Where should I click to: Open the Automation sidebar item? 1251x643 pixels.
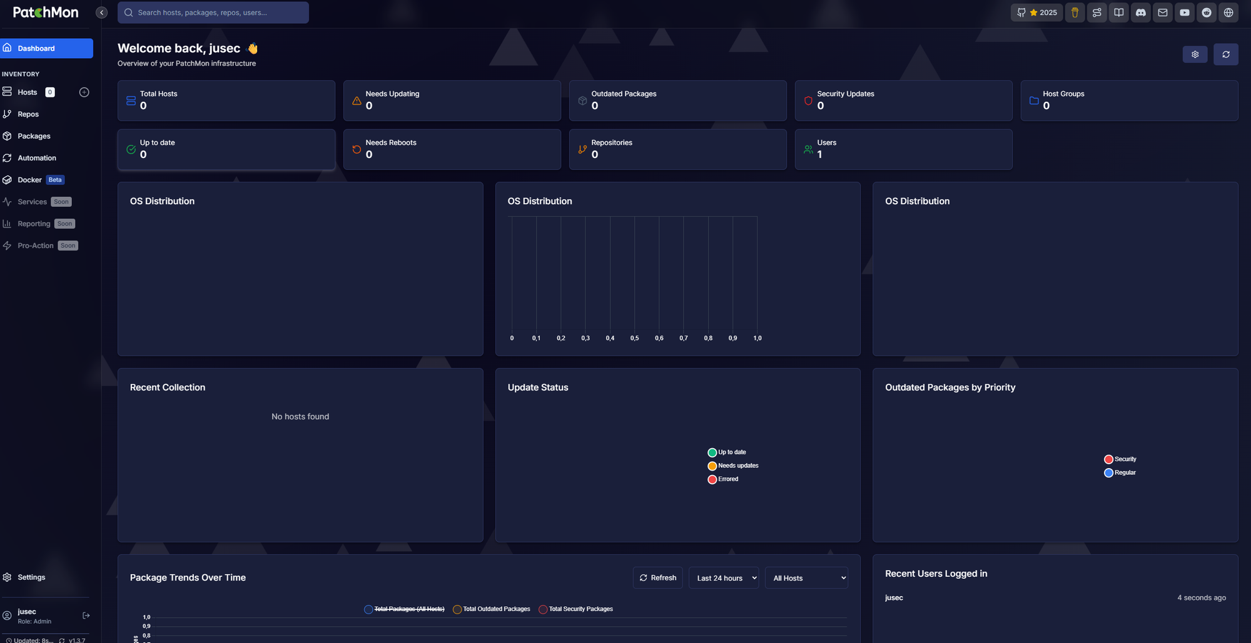[x=36, y=158]
